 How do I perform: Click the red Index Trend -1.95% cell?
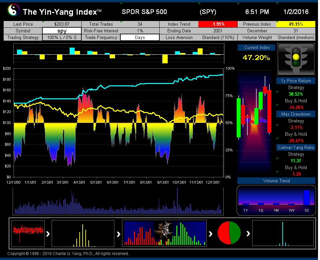(x=218, y=24)
